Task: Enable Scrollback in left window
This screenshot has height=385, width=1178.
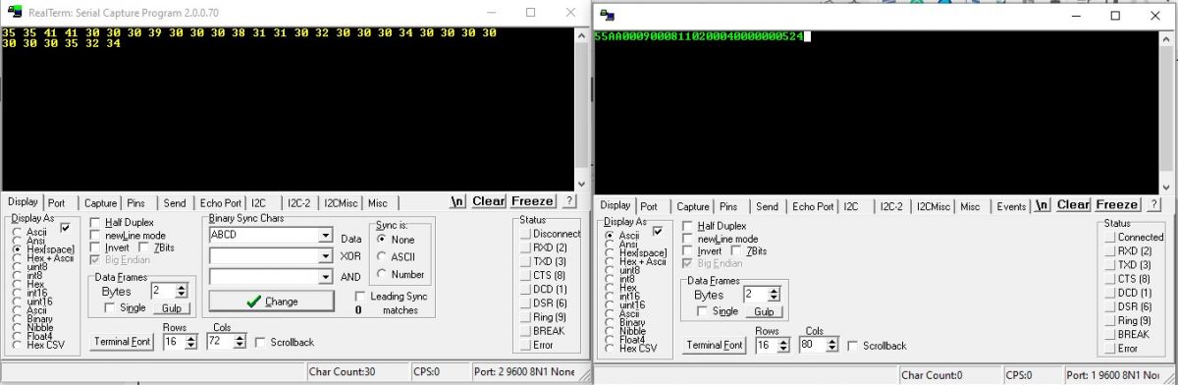Action: (285, 342)
